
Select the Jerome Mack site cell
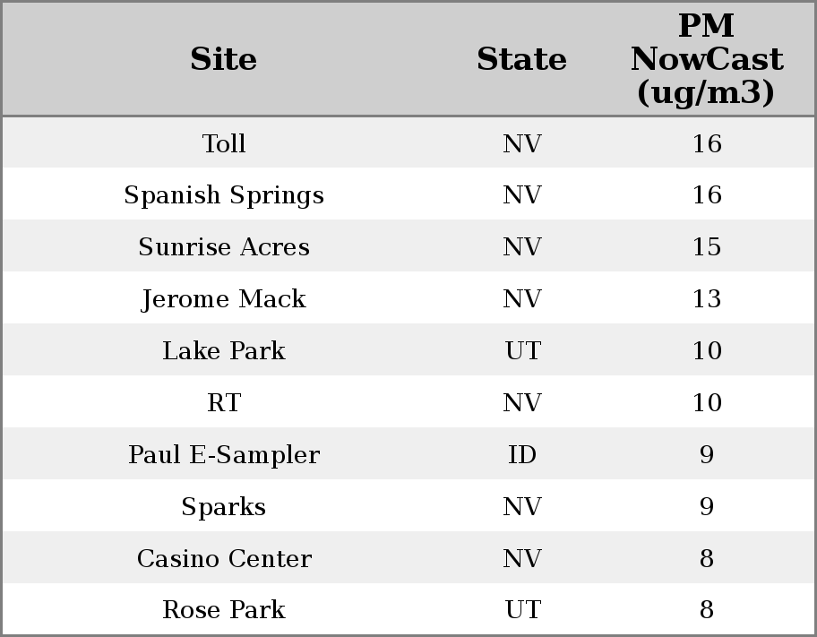click(x=224, y=299)
